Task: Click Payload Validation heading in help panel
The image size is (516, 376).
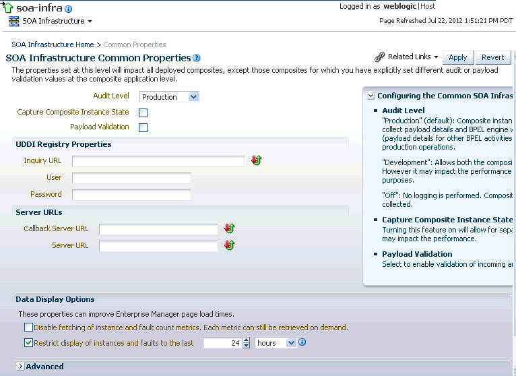Action: tap(417, 254)
